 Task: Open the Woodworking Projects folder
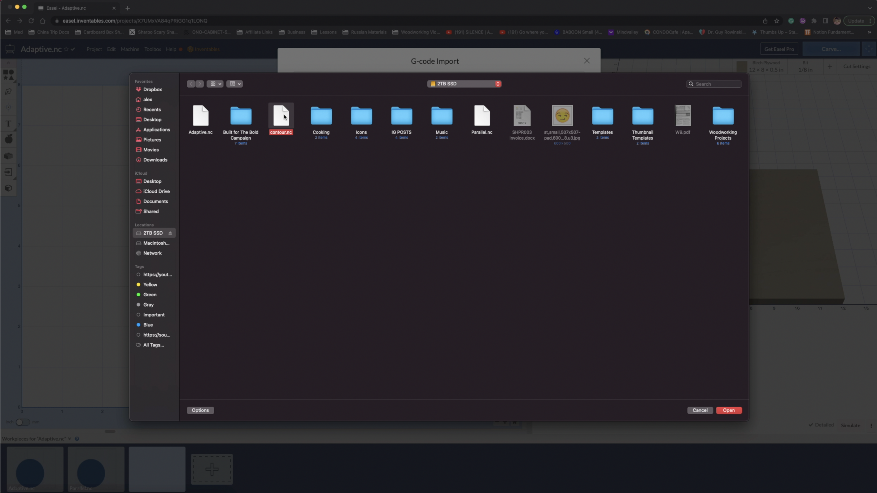click(x=723, y=116)
